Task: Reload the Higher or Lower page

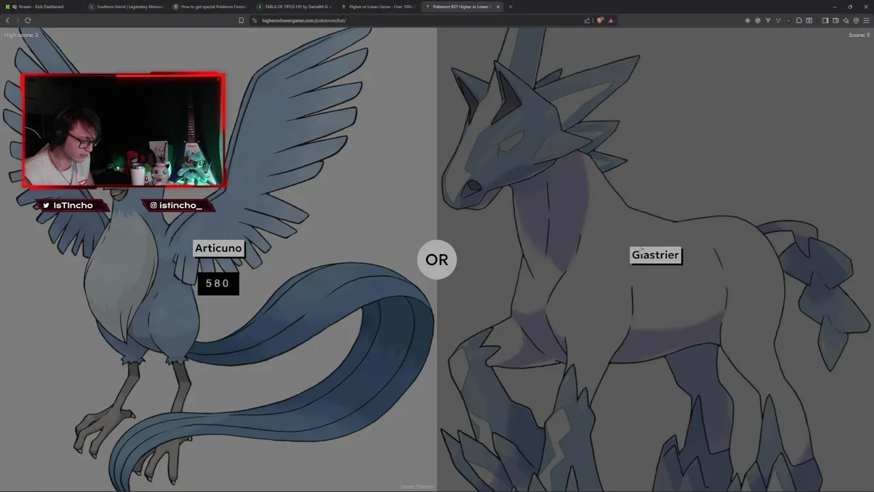Action: 28,20
